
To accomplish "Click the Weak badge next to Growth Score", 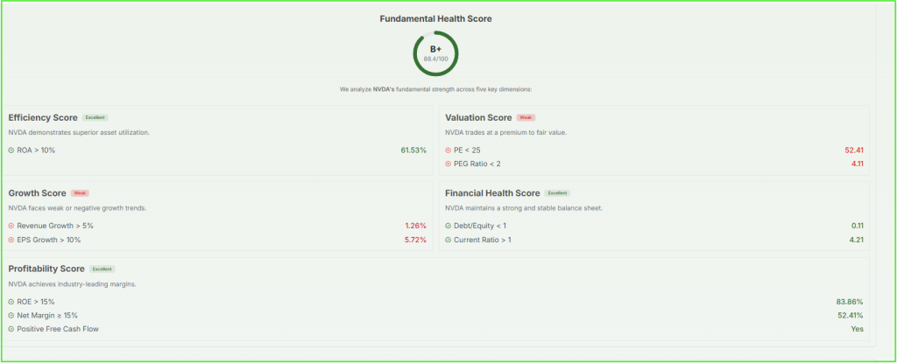I will click(80, 193).
